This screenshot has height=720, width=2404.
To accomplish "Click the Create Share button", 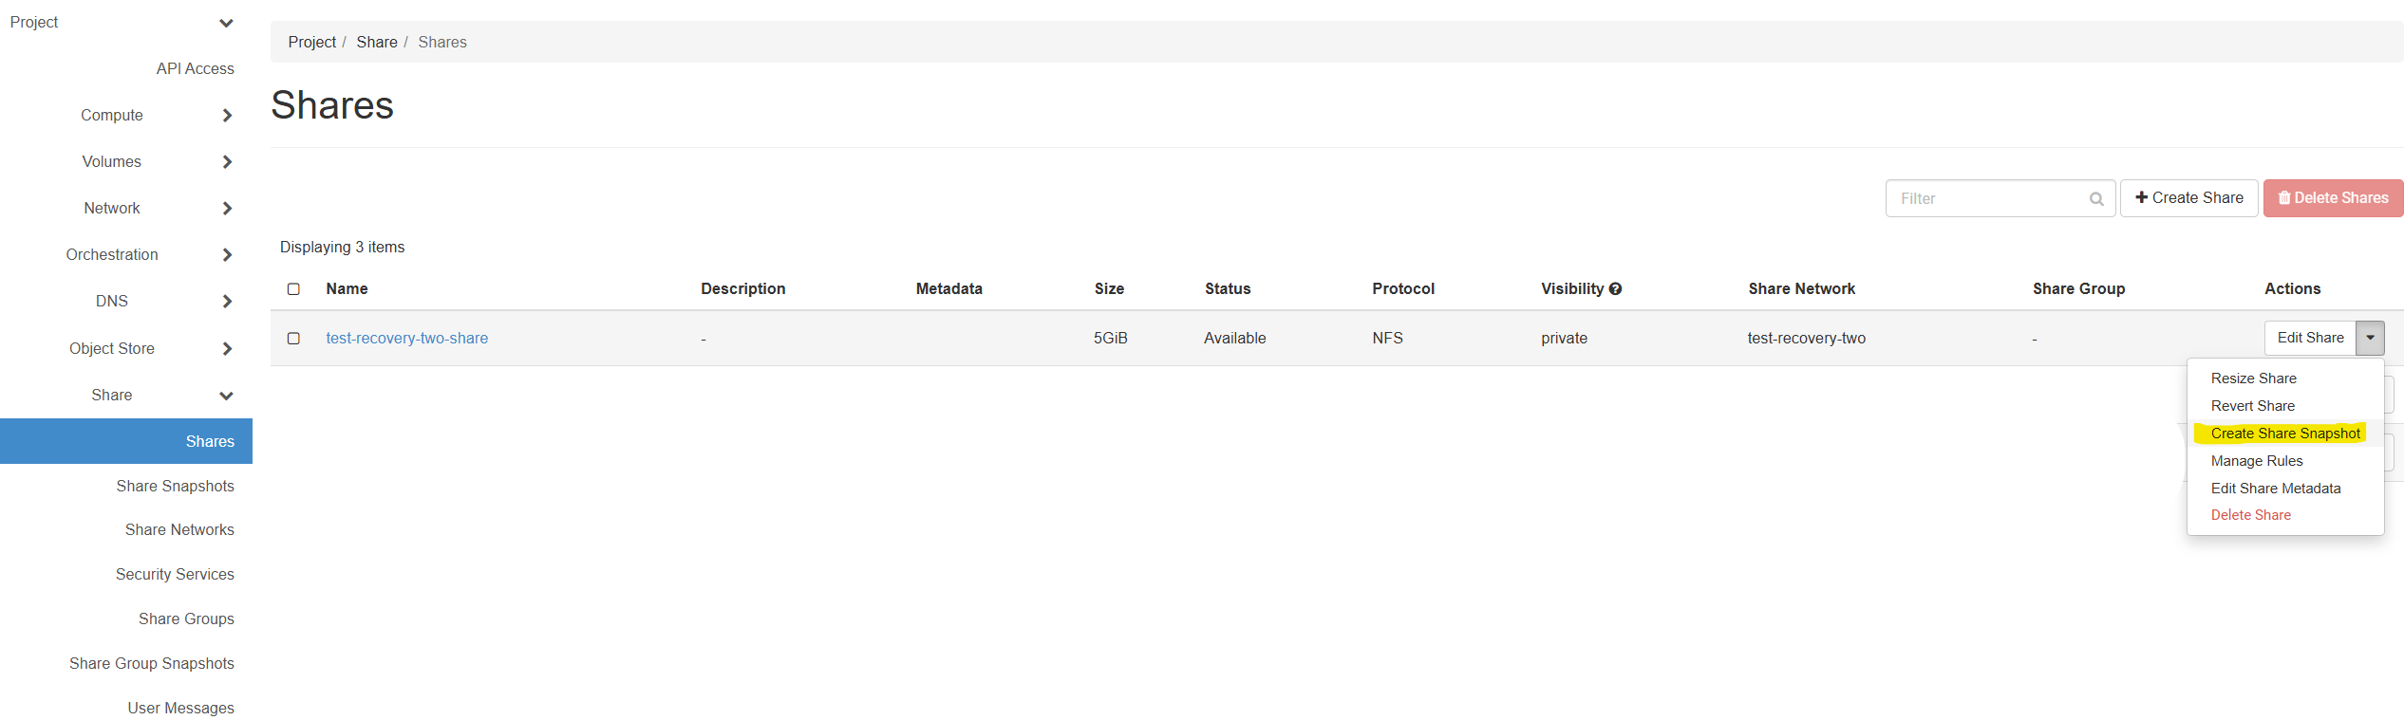I will (2188, 198).
